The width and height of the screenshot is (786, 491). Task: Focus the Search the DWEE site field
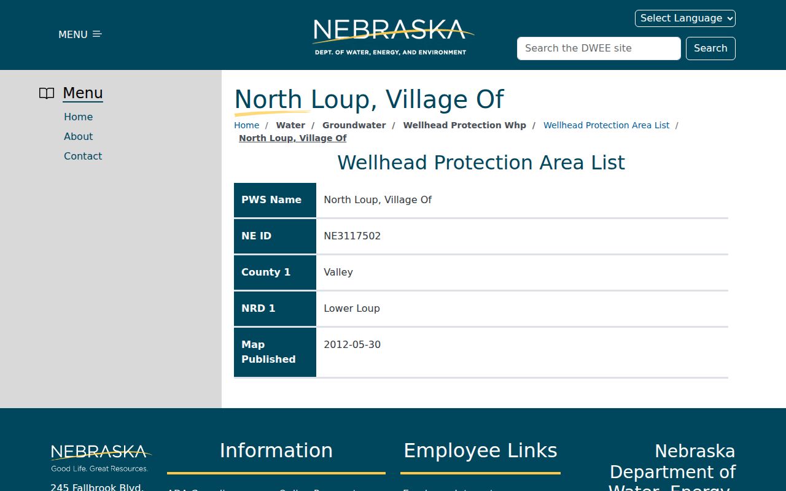tap(599, 48)
